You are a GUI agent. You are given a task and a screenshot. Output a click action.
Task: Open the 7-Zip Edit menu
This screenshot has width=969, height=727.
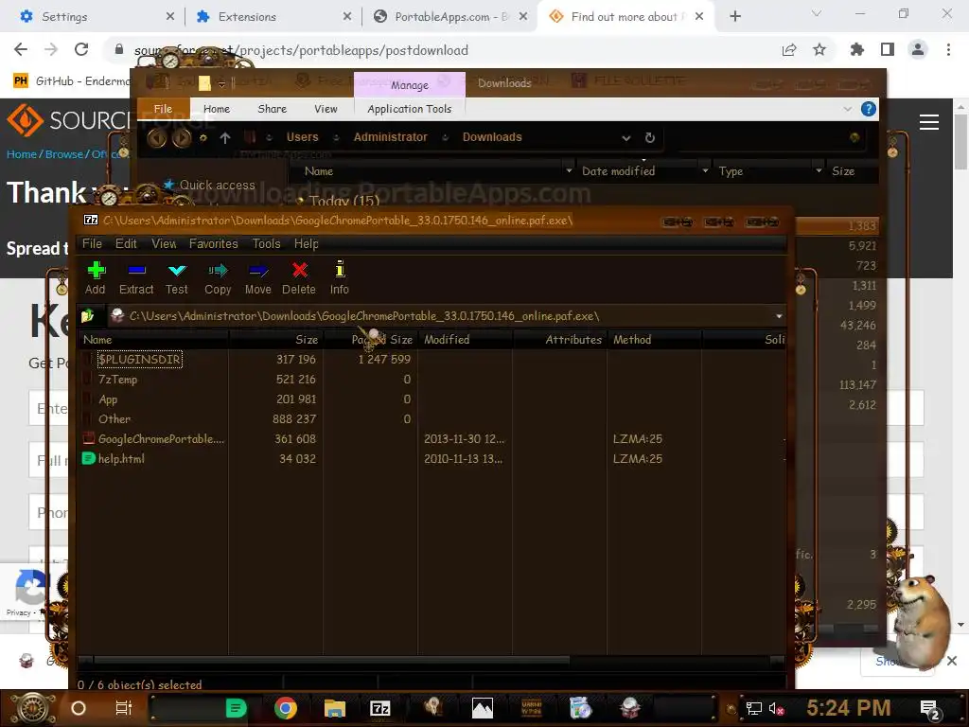point(126,243)
